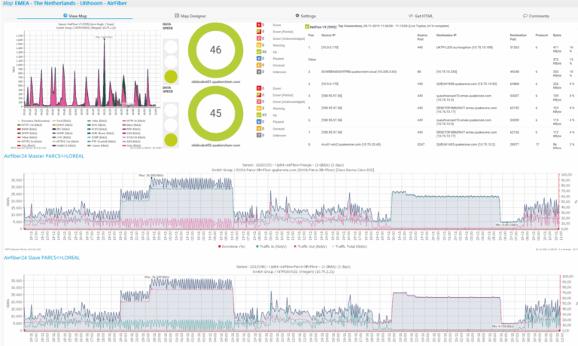This screenshot has height=346, width=578.
Task: Click Max marker on the Slave traffic graph
Action: tap(157, 277)
